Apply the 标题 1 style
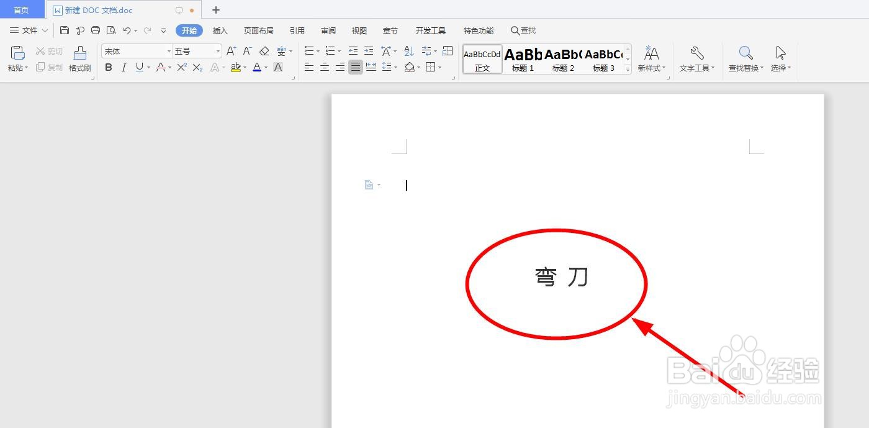The width and height of the screenshot is (869, 428). tap(522, 59)
